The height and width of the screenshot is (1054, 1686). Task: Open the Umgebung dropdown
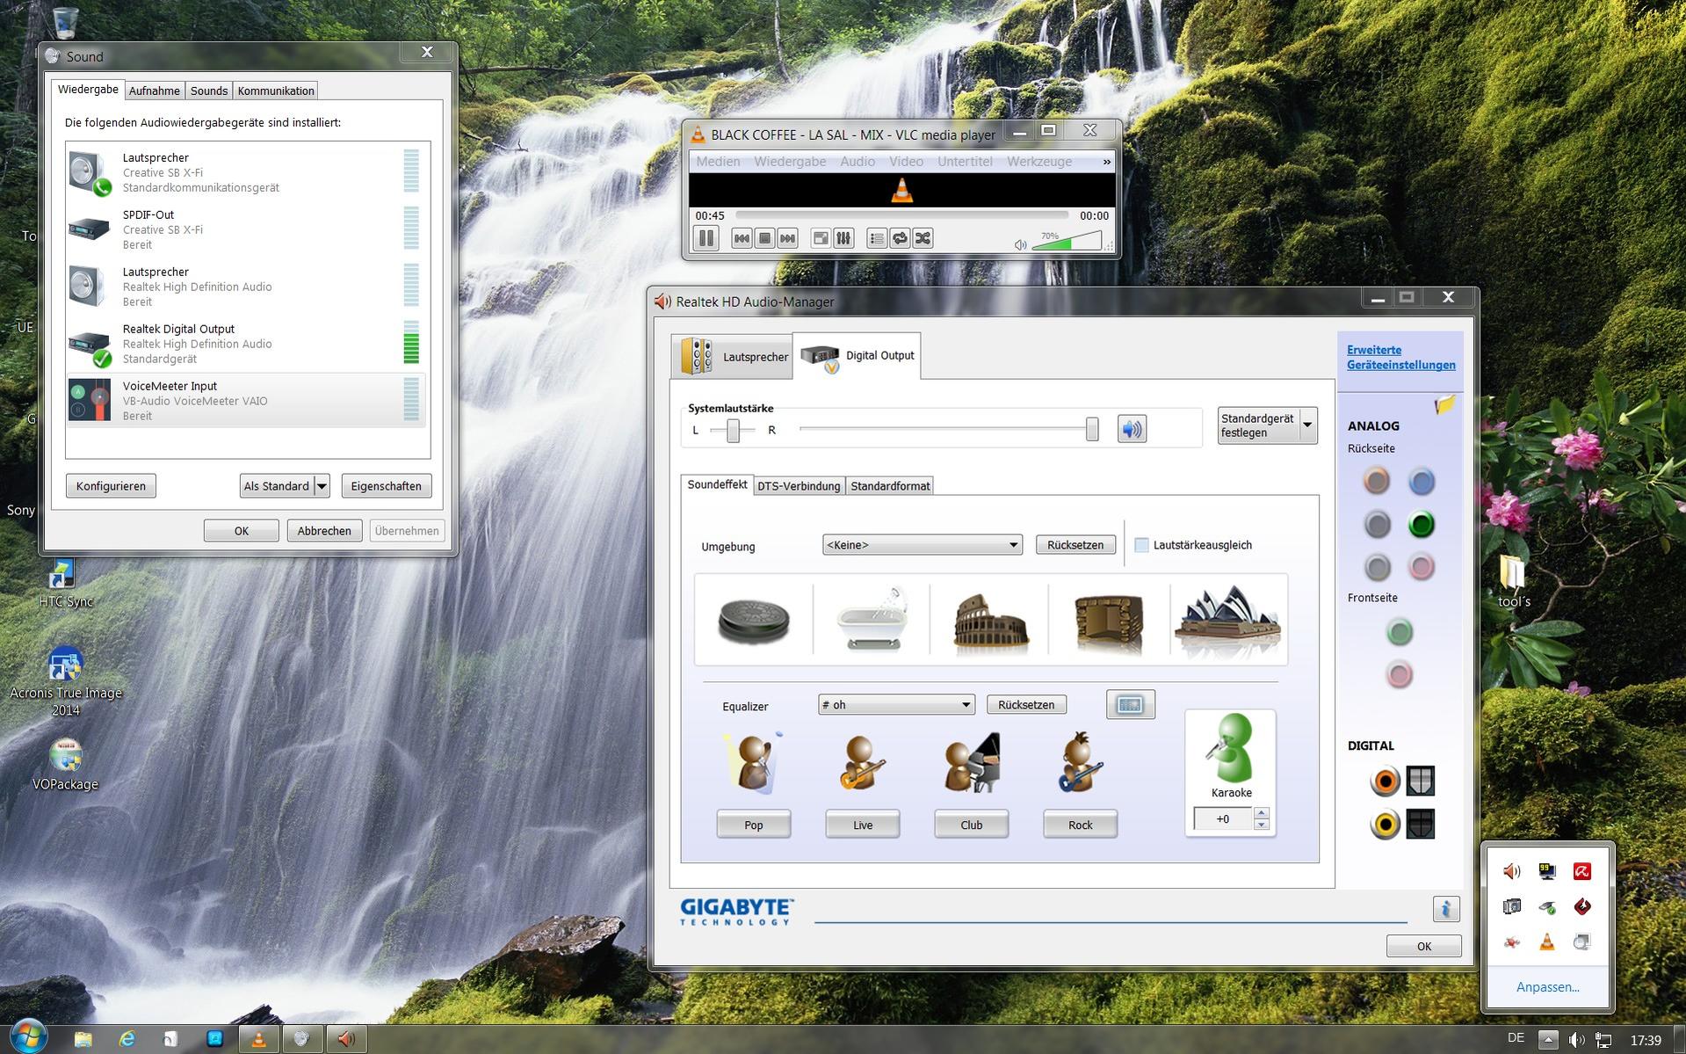point(923,545)
